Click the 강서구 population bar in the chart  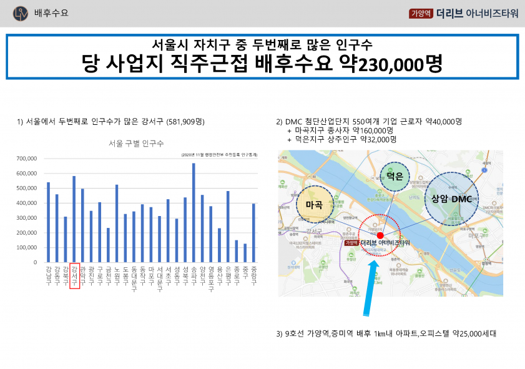pos(74,219)
